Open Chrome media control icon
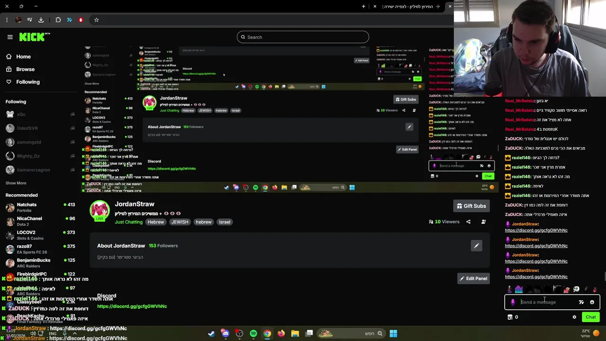This screenshot has height=341, width=606. coord(29,20)
